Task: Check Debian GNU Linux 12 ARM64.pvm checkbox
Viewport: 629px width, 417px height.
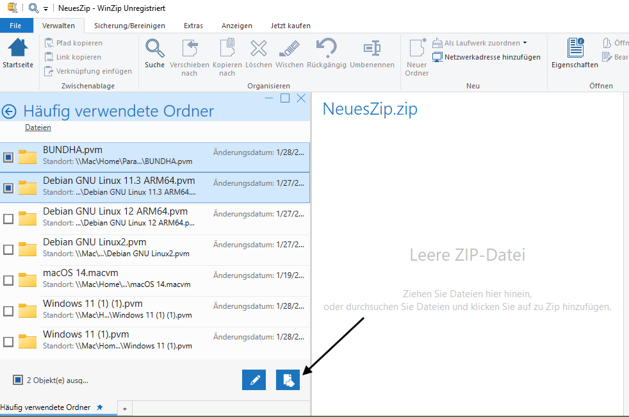Action: click(8, 218)
